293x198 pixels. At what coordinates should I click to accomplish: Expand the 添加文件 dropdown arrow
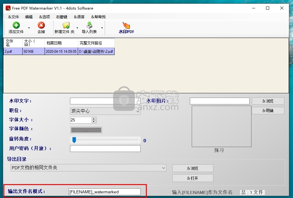click(29, 28)
